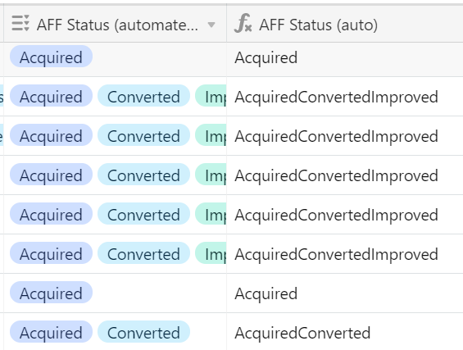Select the AFF Status (auto) column header

(x=345, y=24)
